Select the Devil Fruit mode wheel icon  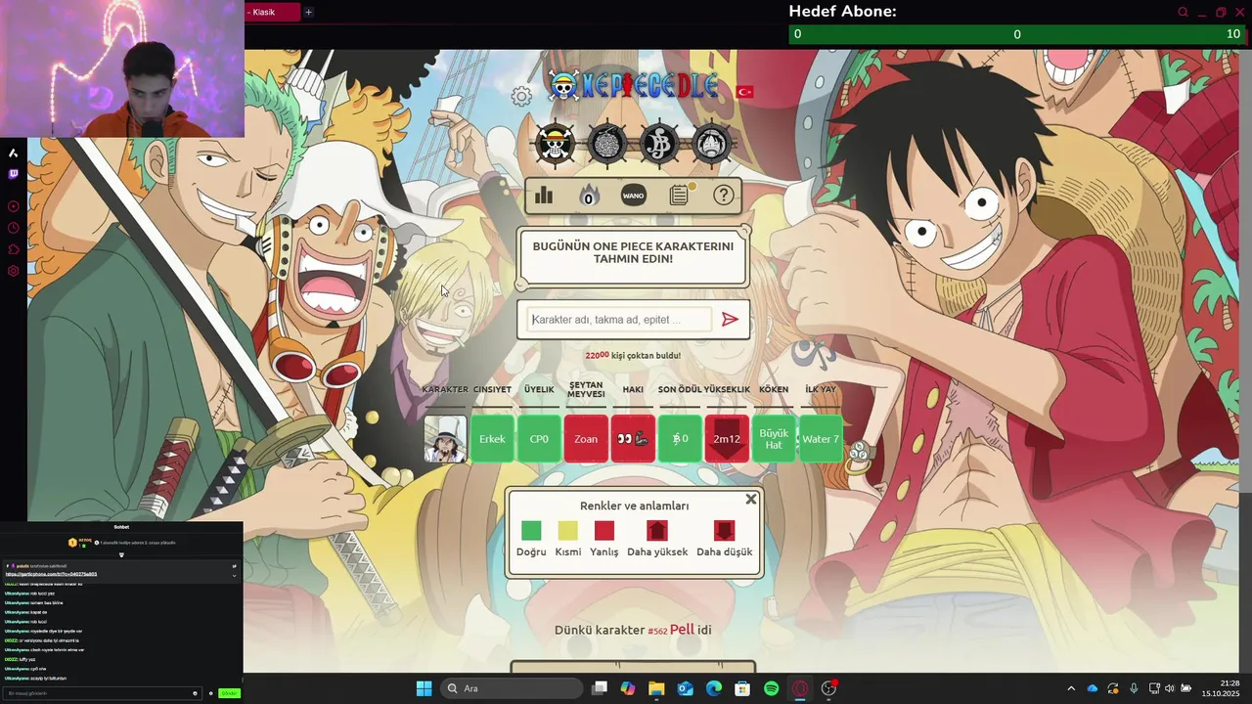(x=607, y=145)
